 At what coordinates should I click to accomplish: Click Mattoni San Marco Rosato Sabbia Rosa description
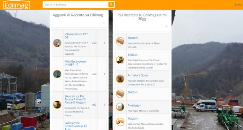(x=145, y=126)
